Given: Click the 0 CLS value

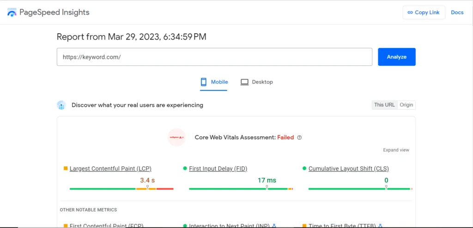Looking at the screenshot, I should point(386,181).
